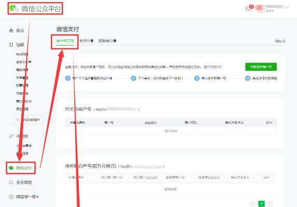Click the 企业全称 column header in the first table

tap(151, 123)
